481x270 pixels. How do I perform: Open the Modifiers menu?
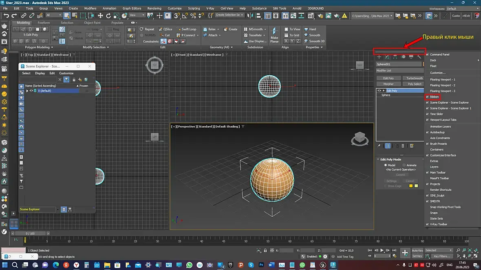(x=90, y=8)
